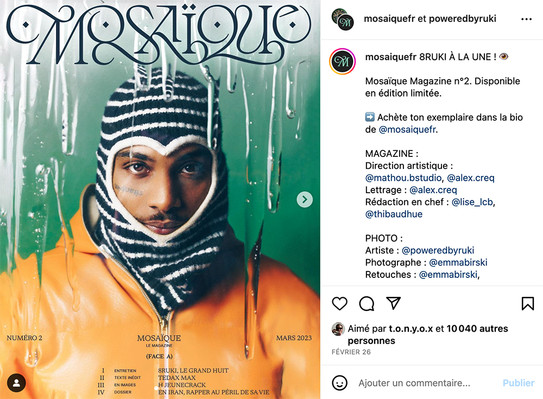Share post with paper plane icon
The width and height of the screenshot is (543, 399).
tap(393, 303)
